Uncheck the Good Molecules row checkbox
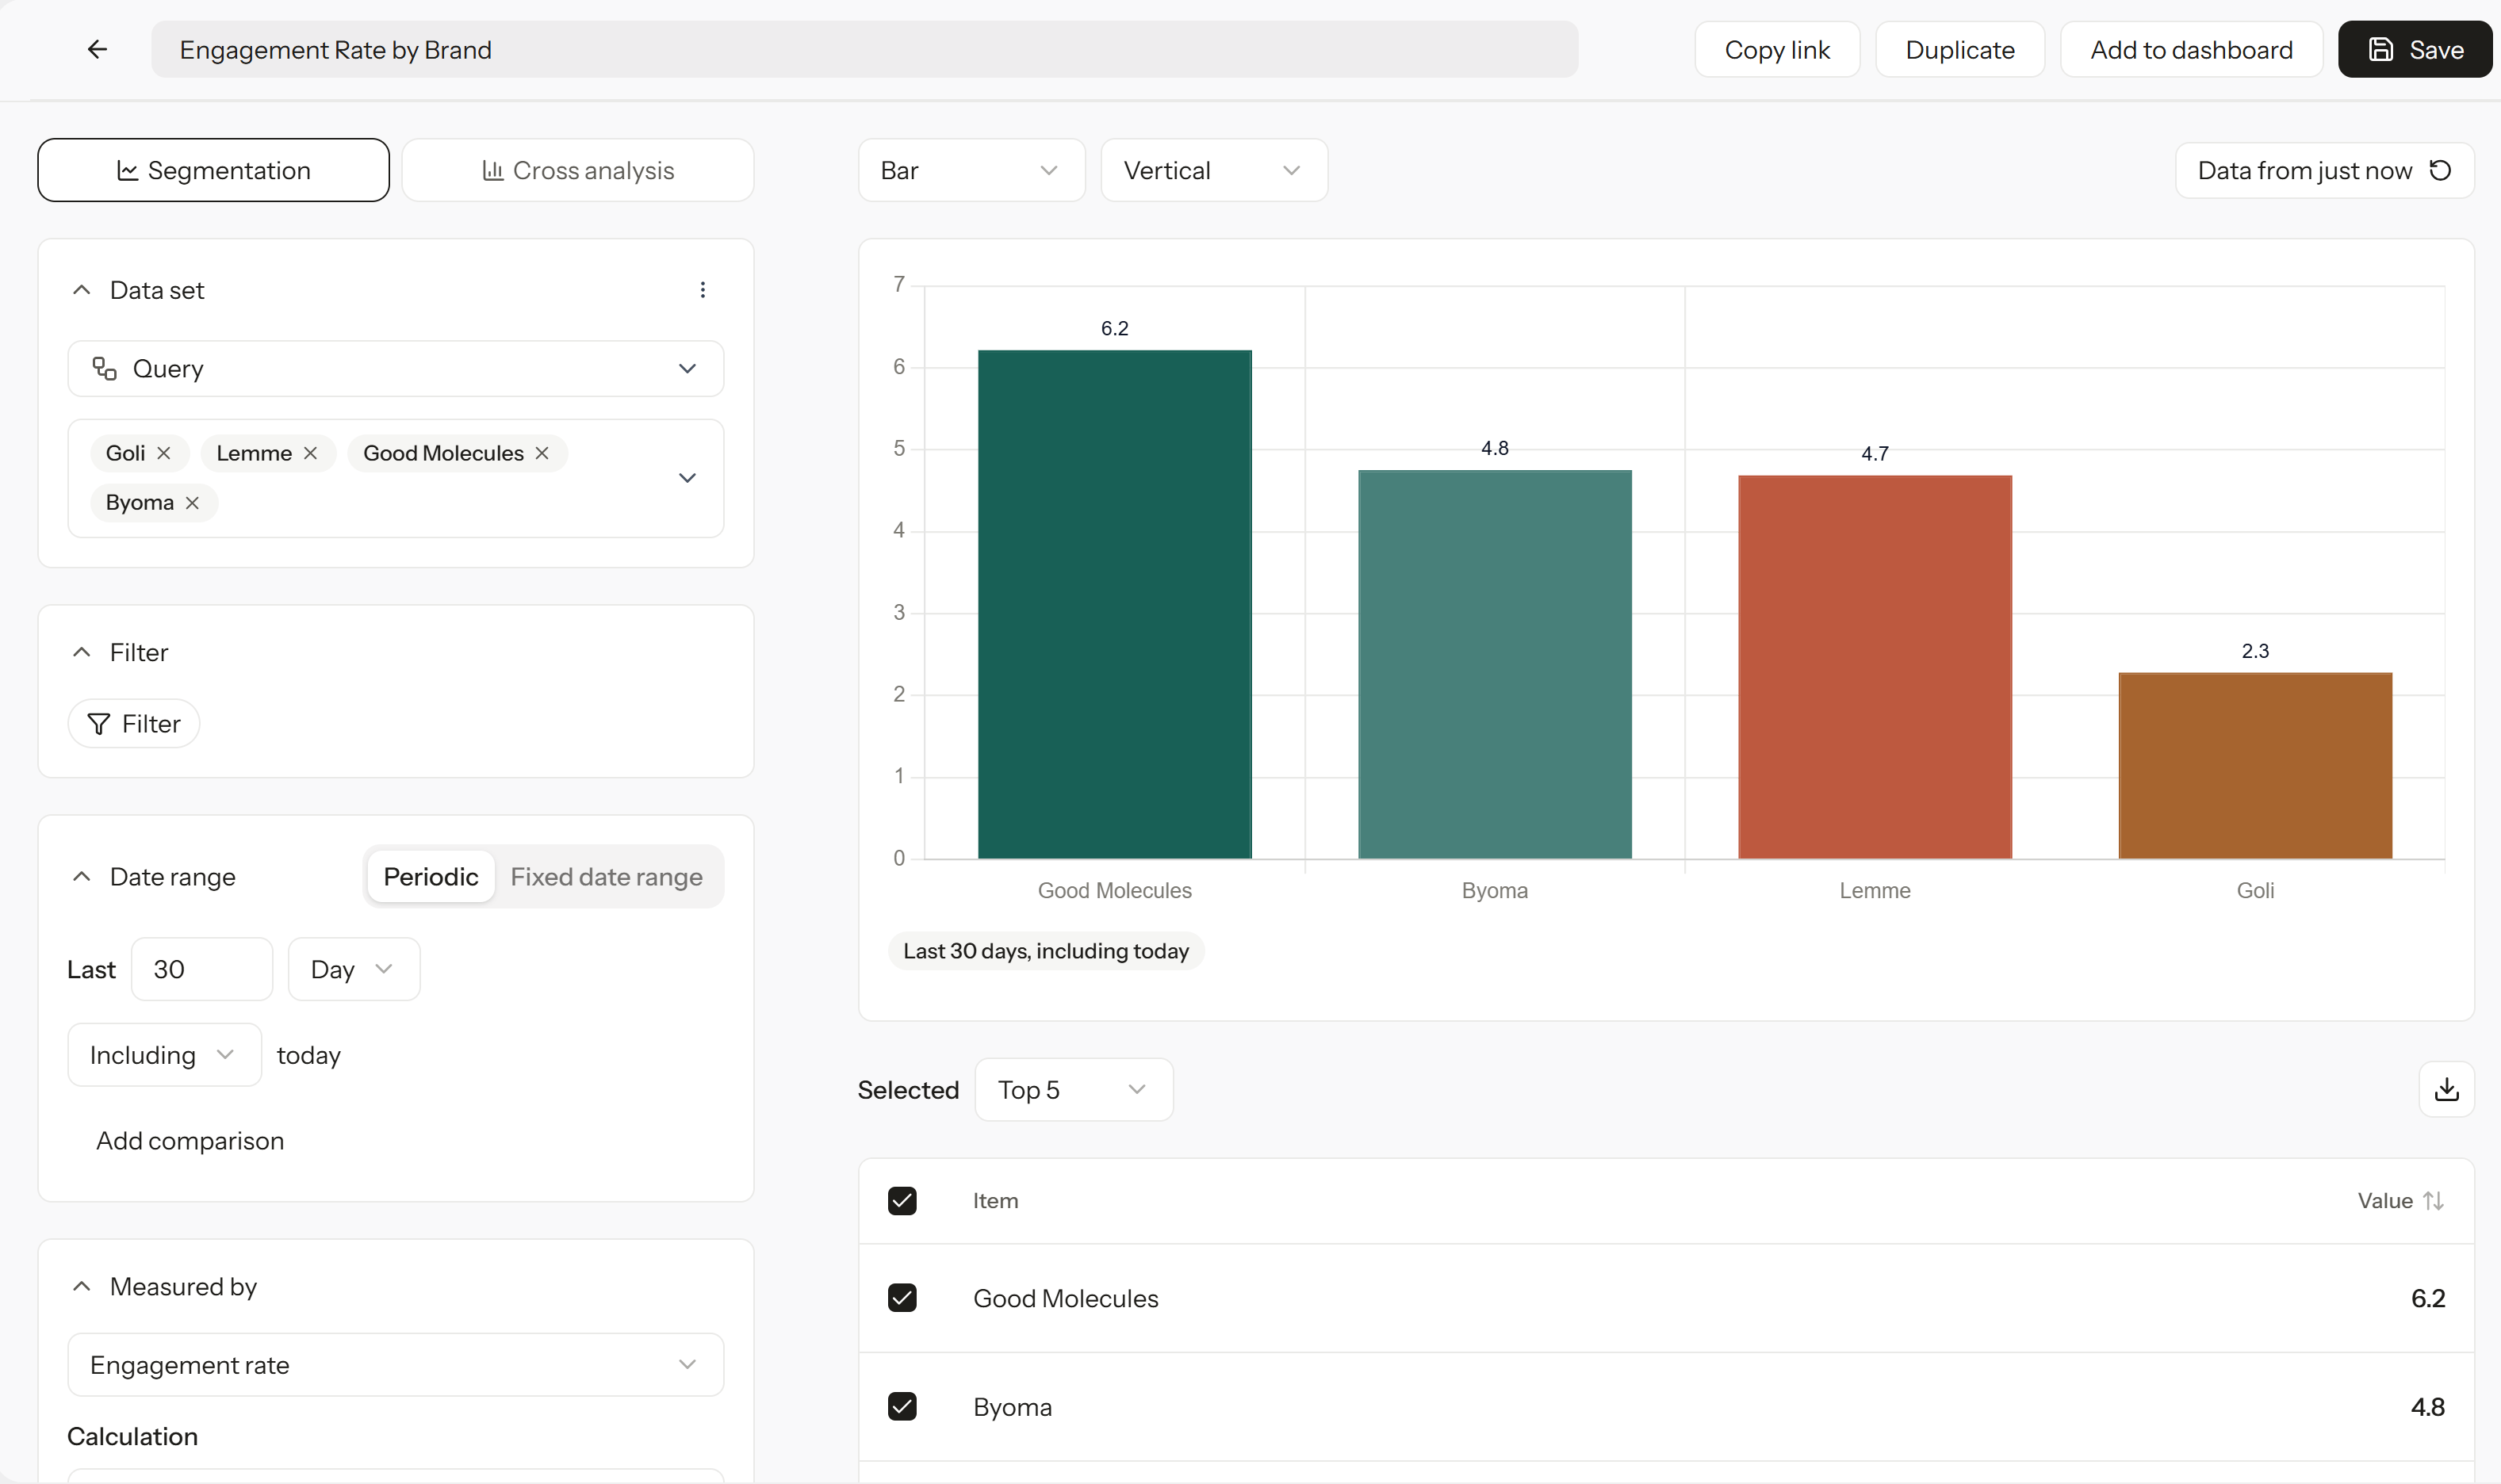Screen dimensions: 2501x1484 [902, 1298]
